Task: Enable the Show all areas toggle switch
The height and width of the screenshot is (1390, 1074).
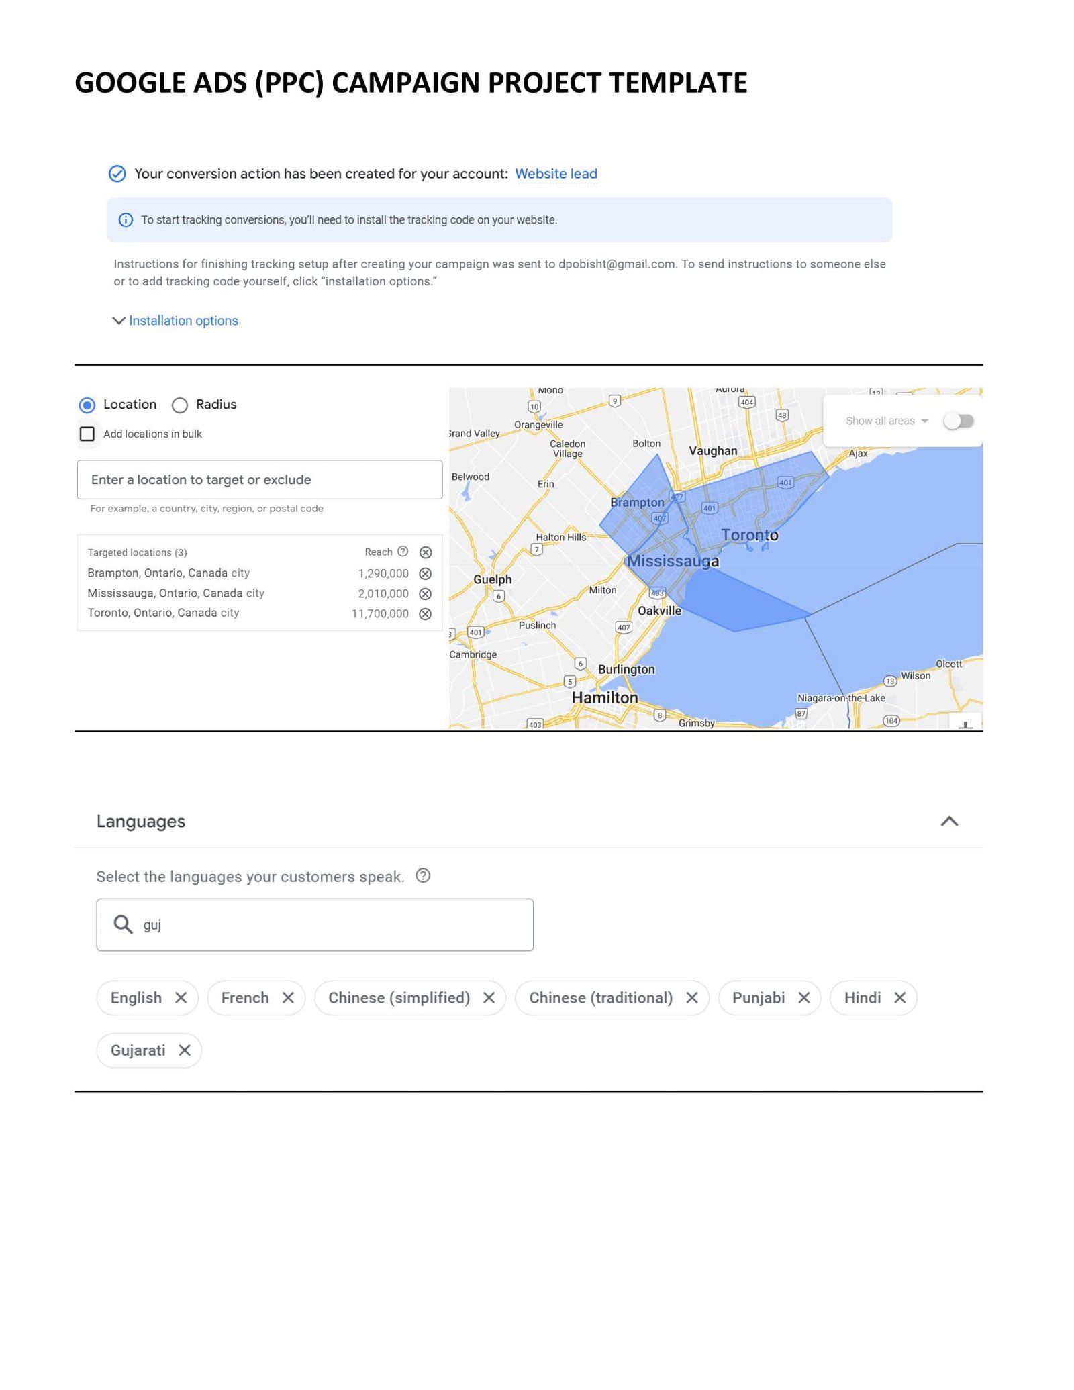Action: tap(959, 421)
